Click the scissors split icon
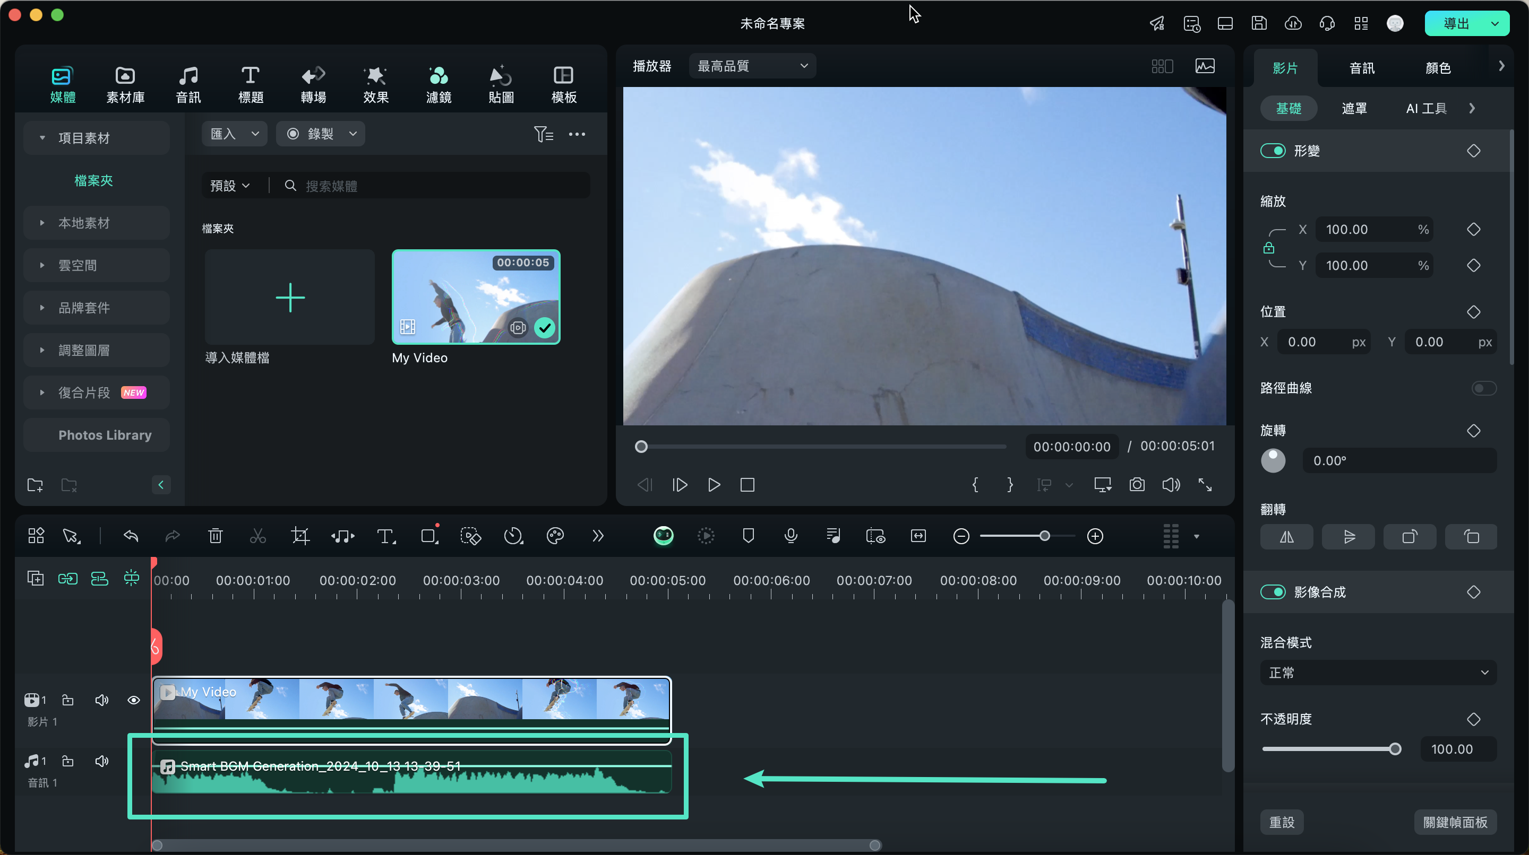Viewport: 1529px width, 855px height. (x=257, y=536)
